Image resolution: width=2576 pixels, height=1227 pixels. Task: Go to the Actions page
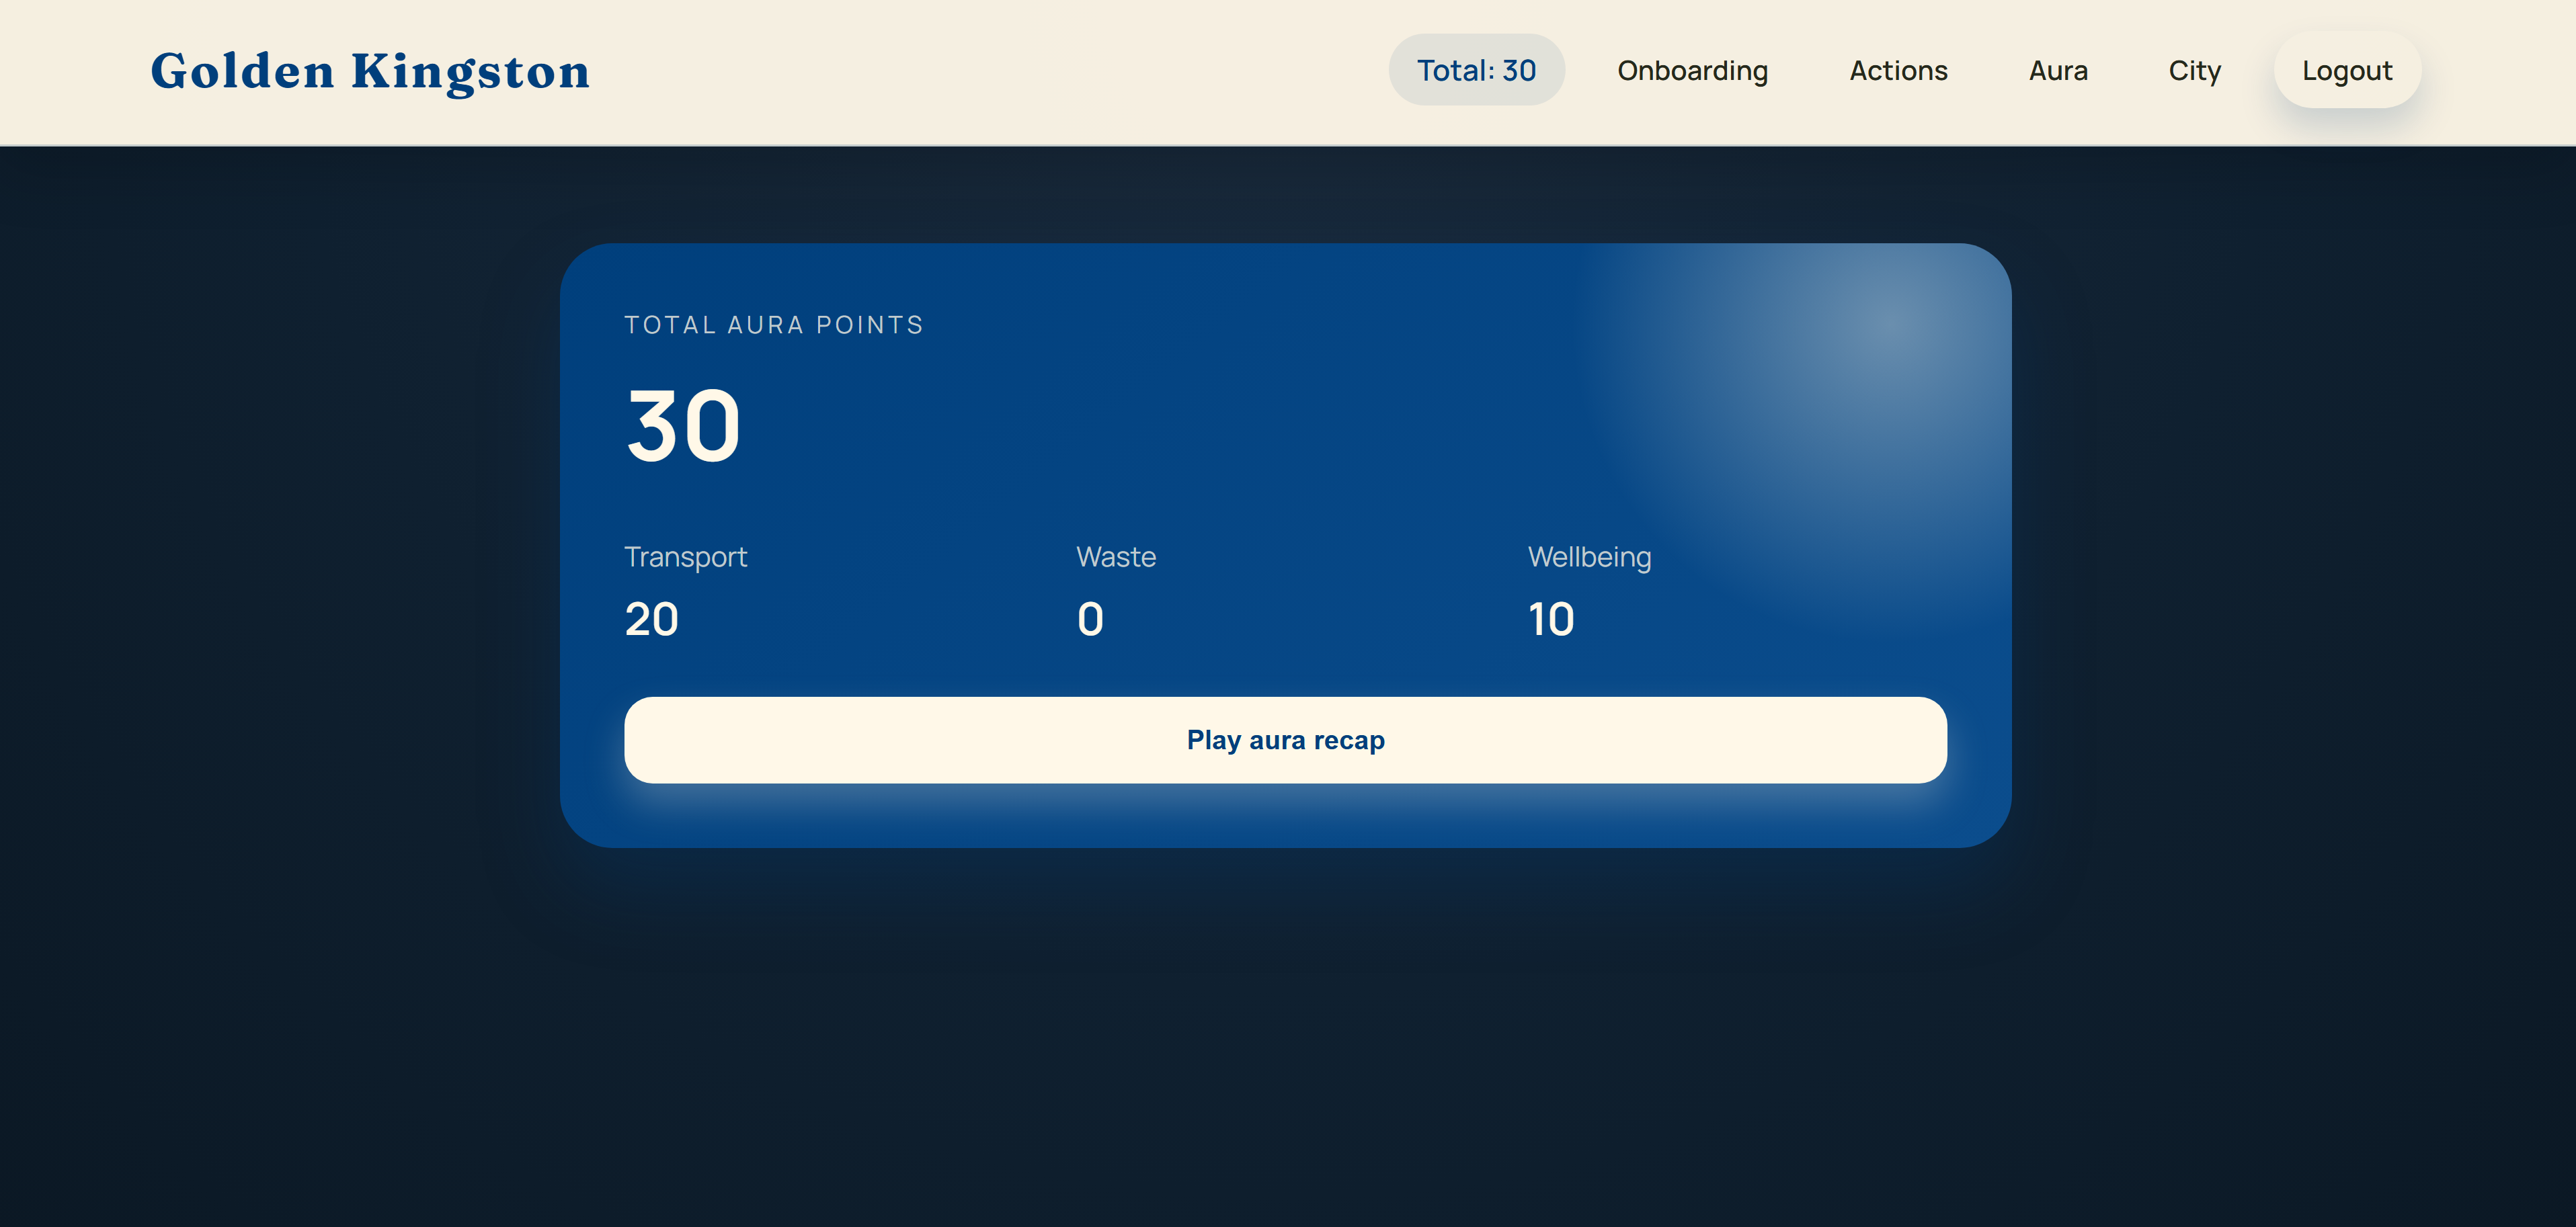tap(1898, 70)
